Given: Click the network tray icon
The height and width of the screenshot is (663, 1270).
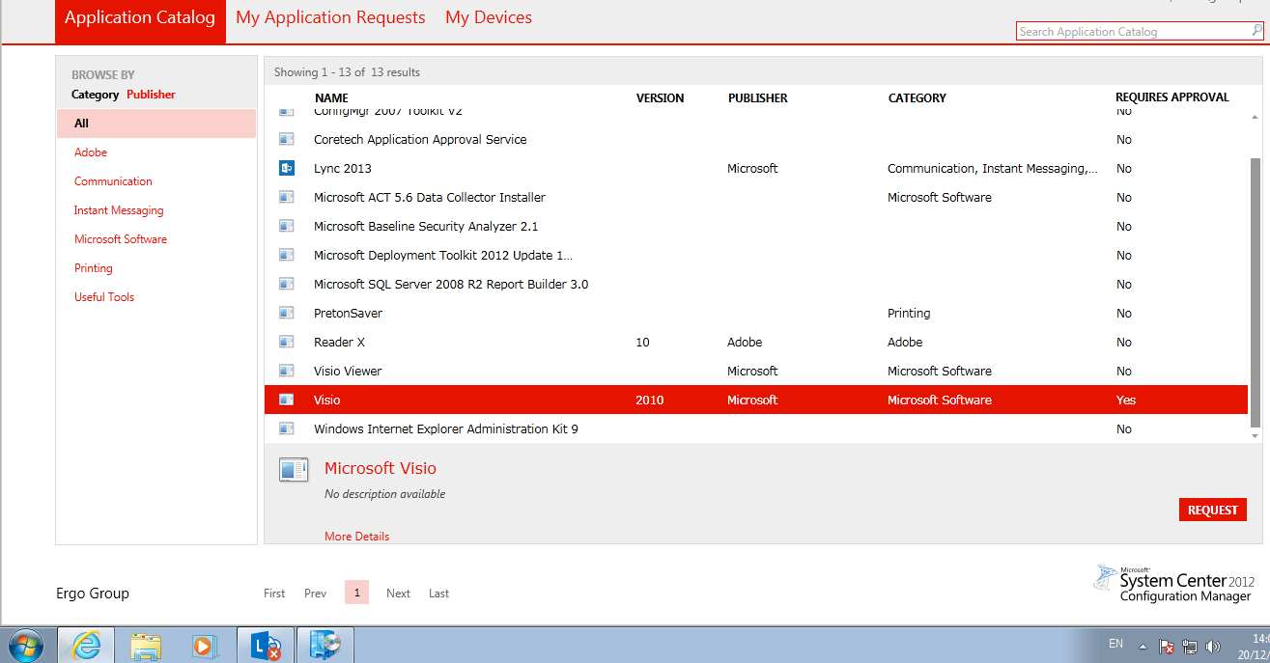Looking at the screenshot, I should click(1190, 647).
